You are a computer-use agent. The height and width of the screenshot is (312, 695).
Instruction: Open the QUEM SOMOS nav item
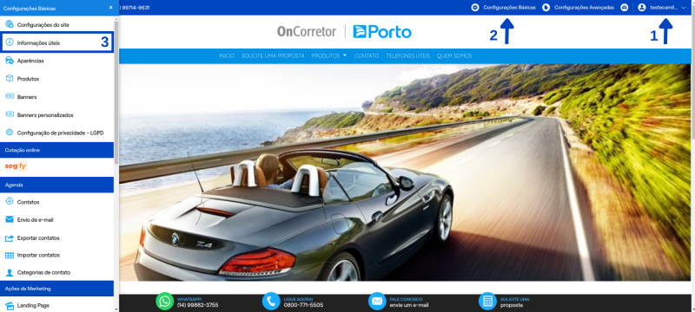[454, 56]
